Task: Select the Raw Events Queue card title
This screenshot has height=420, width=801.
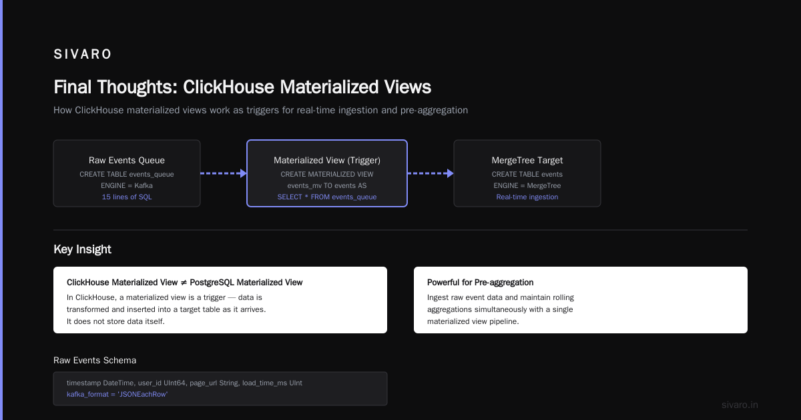Action: pyautogui.click(x=127, y=160)
